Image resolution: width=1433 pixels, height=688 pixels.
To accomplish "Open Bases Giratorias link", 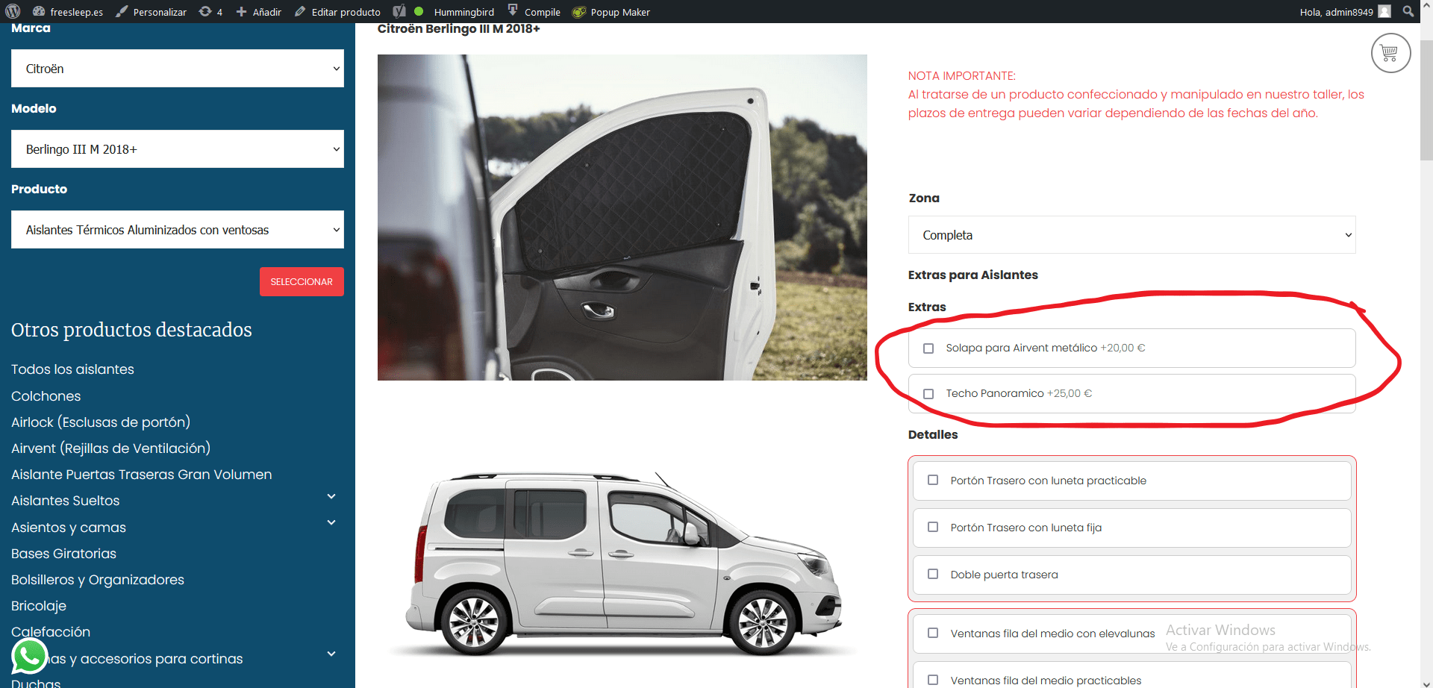I will [x=63, y=554].
